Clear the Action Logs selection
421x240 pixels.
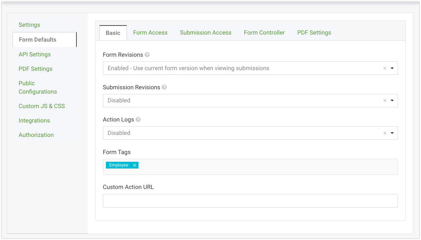385,133
